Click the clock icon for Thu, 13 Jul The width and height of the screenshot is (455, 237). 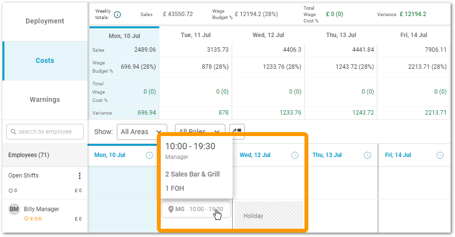(x=368, y=155)
